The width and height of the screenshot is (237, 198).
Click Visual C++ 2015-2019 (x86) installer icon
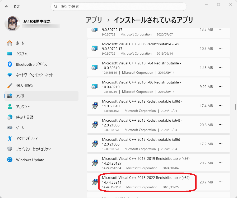[x=95, y=163]
